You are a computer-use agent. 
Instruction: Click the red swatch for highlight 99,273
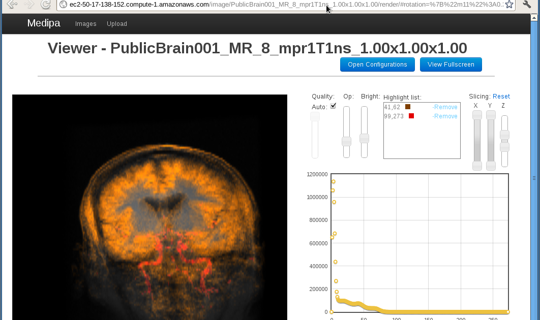(411, 116)
